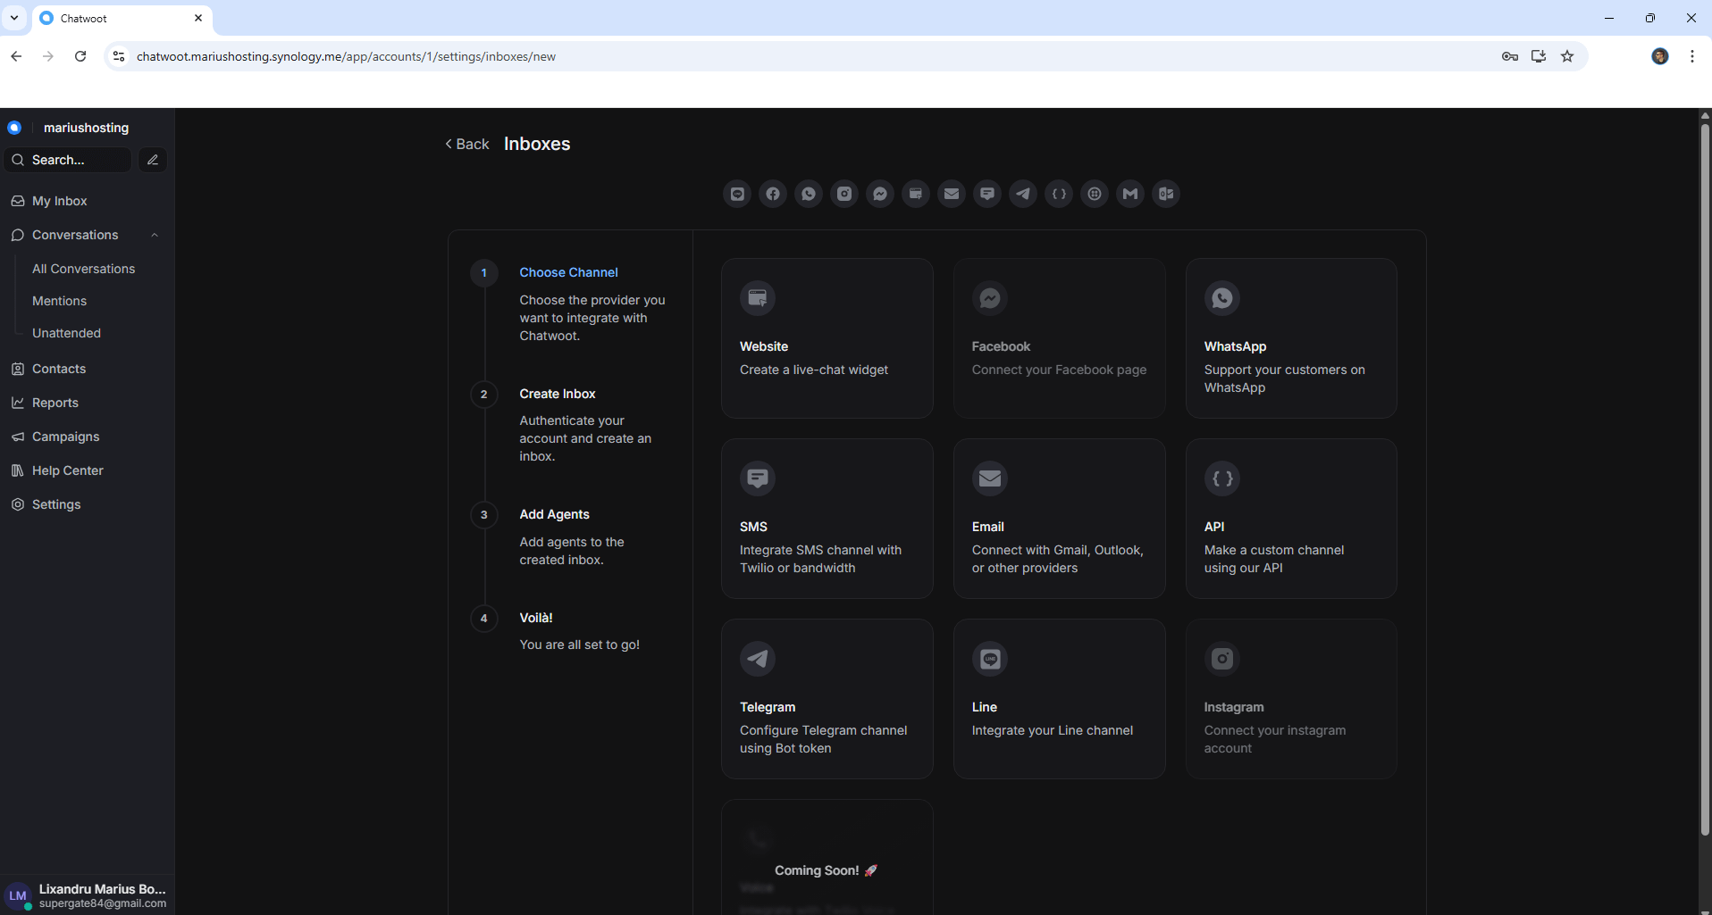Image resolution: width=1712 pixels, height=915 pixels.
Task: Select the Website live-chat widget channel
Action: click(x=827, y=338)
